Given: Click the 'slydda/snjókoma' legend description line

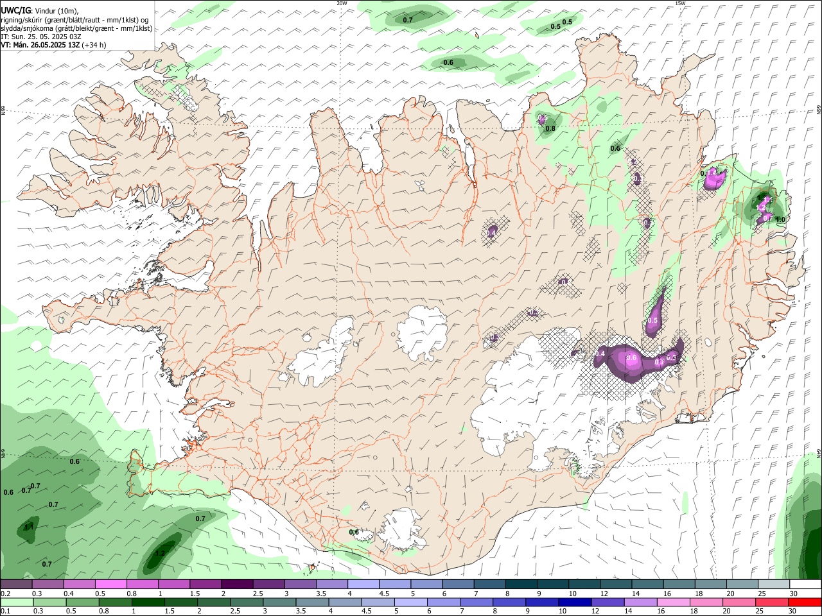Looking at the screenshot, I should click(x=76, y=28).
